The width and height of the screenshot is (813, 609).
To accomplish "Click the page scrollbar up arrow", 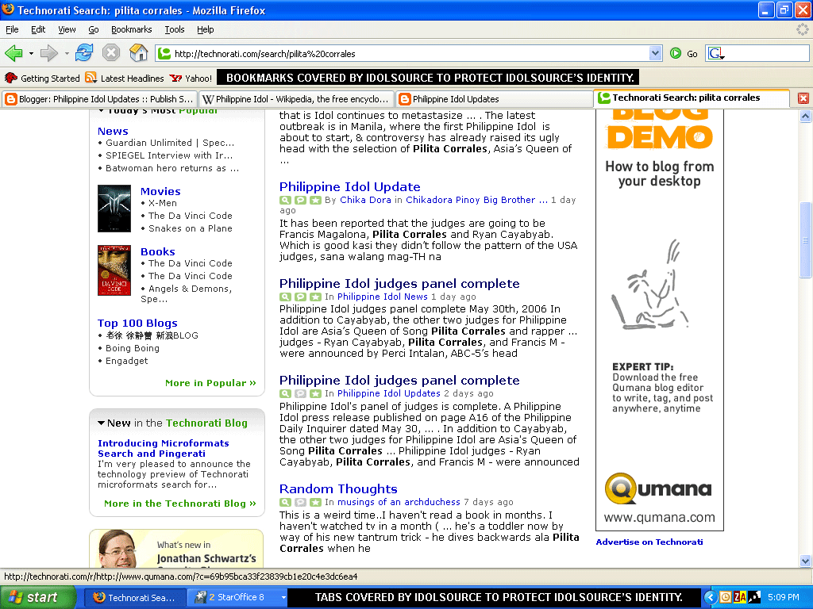I will pos(805,116).
